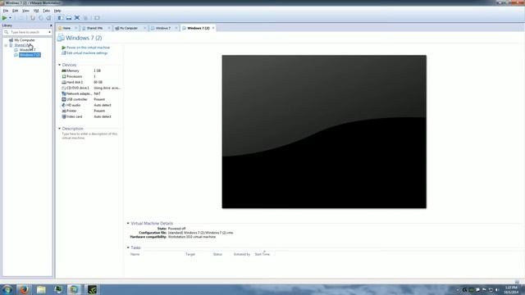Collapse the Shared VMs tree node
The width and height of the screenshot is (525, 295).
click(x=6, y=45)
